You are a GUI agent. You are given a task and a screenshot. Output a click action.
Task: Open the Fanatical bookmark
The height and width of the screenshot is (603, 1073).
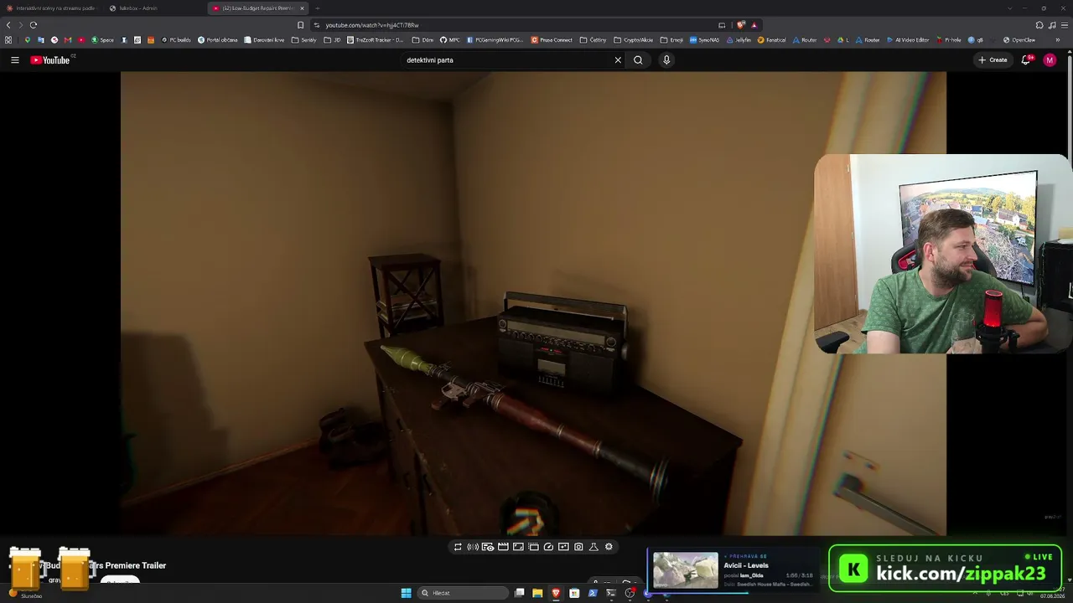pos(772,40)
